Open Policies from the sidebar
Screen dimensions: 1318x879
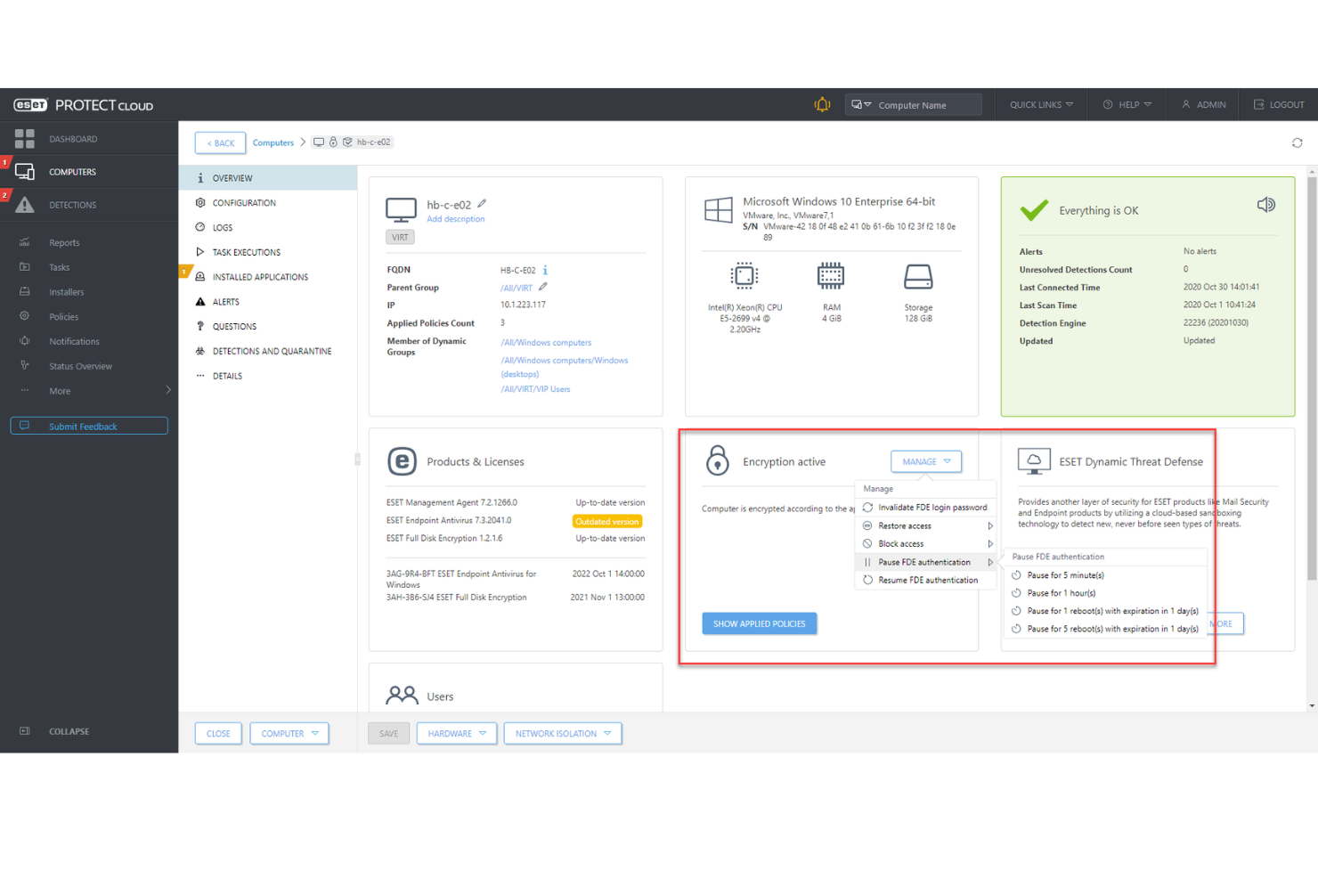pos(63,316)
